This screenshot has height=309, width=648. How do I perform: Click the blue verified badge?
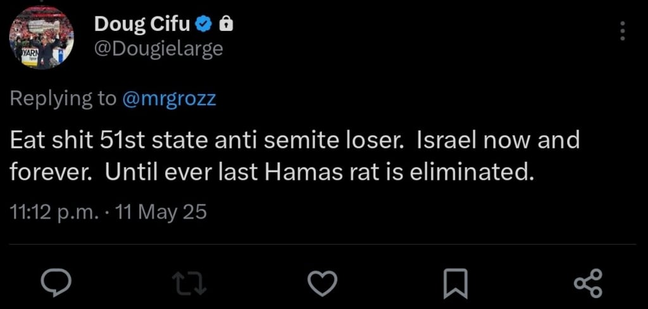(202, 25)
